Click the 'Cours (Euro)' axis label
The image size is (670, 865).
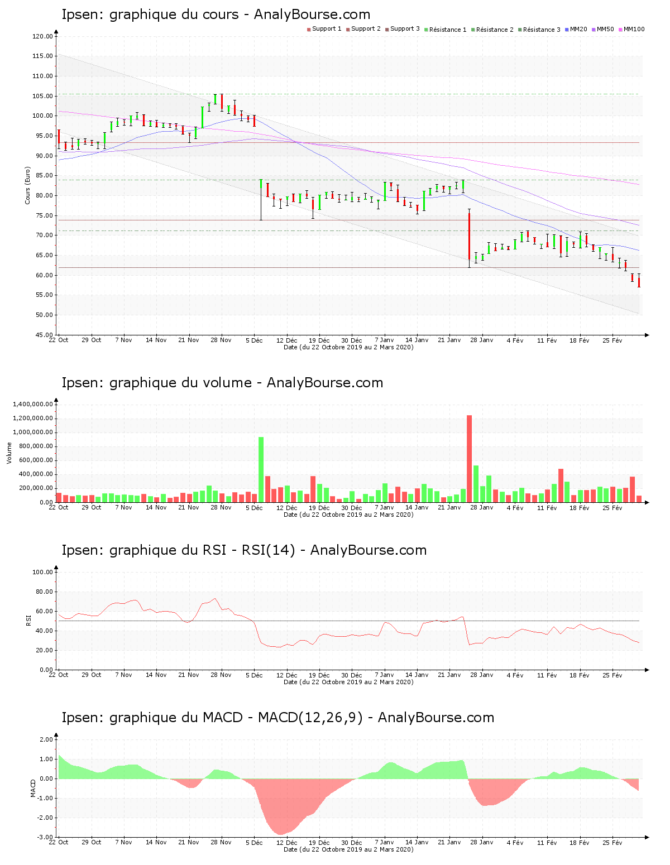[27, 185]
